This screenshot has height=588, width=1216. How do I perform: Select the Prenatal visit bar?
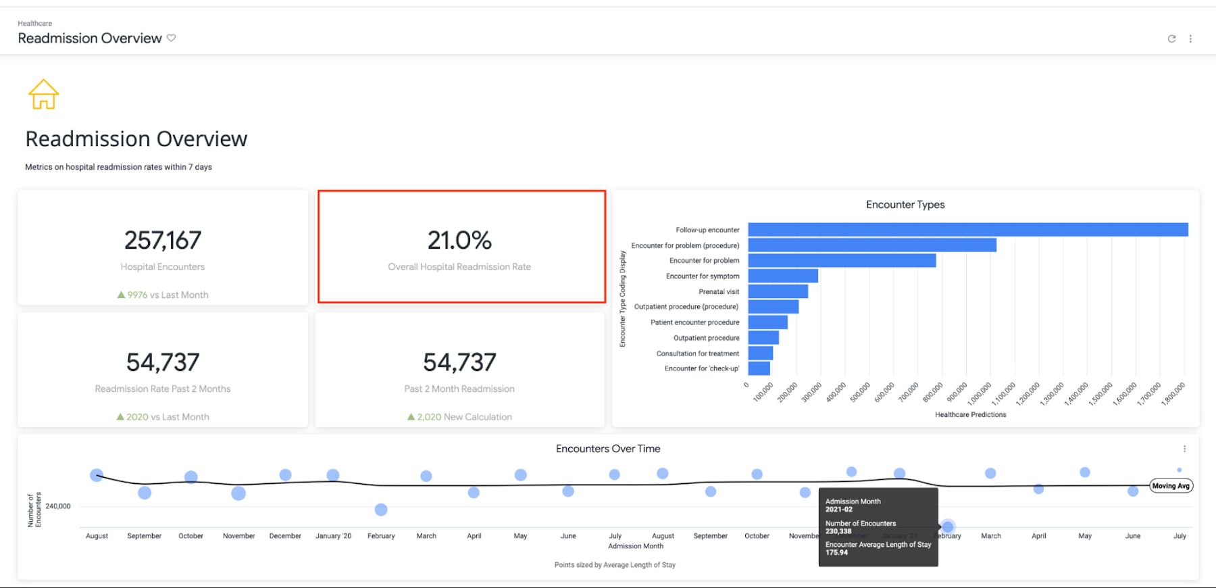pos(778,291)
